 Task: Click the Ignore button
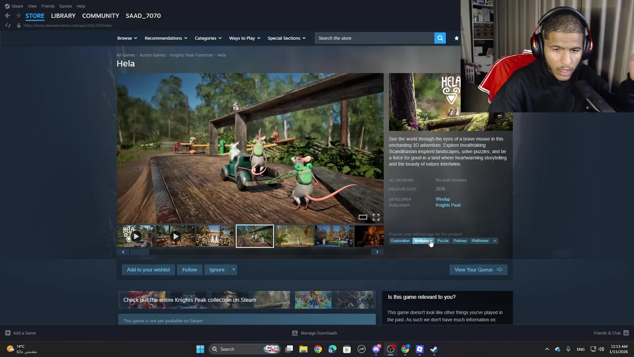[217, 270]
